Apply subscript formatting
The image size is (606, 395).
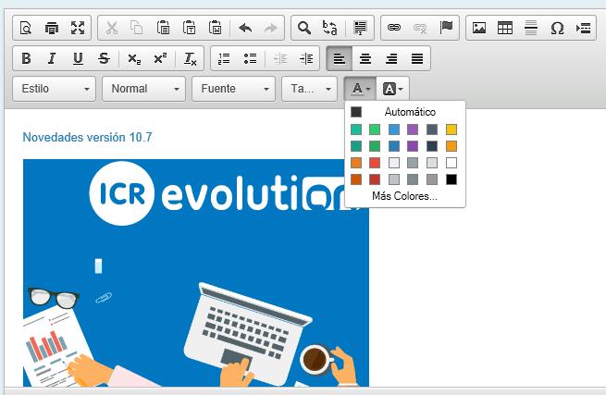pyautogui.click(x=134, y=58)
